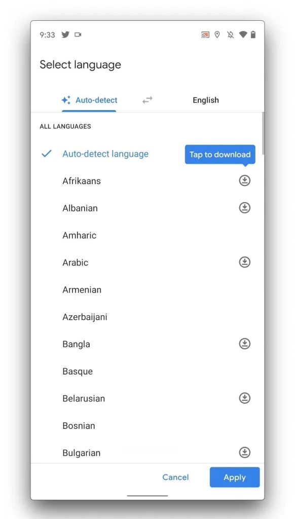Download the Albanian language pack
This screenshot has width=295, height=519.
(x=244, y=208)
